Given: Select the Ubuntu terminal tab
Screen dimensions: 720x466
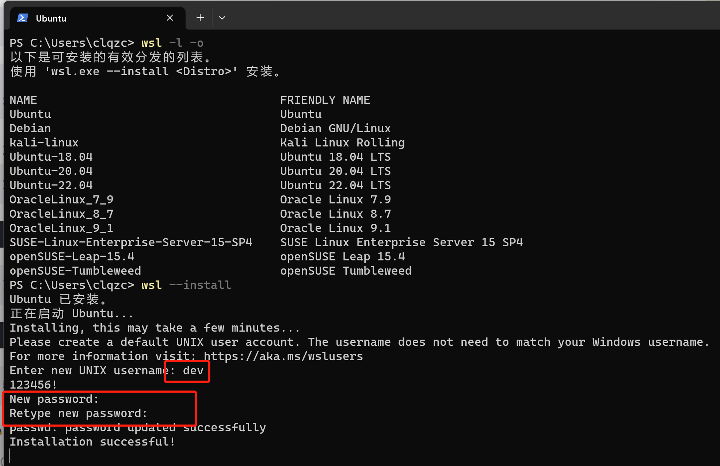Looking at the screenshot, I should pos(98,18).
